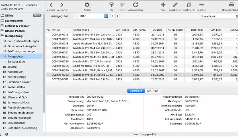The image size is (238, 137).
Task: Click the sidebar vertical scrollbar
Action: click(x=44, y=63)
